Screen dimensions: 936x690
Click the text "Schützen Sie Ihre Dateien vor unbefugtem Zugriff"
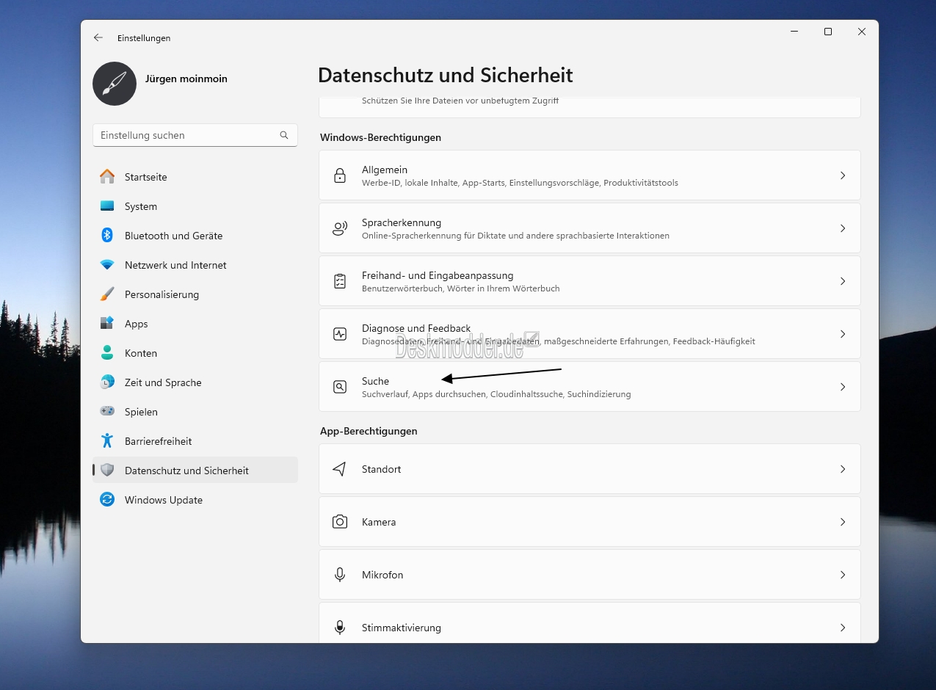coord(460,101)
